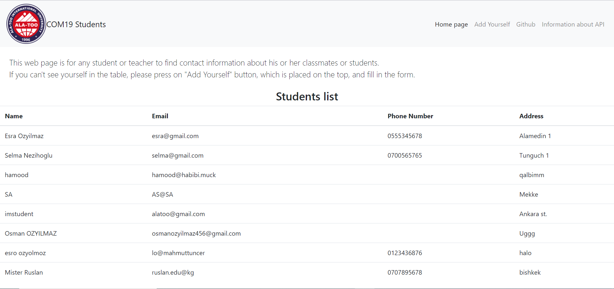614x289 pixels.
Task: Click the Students list heading
Action: (307, 97)
